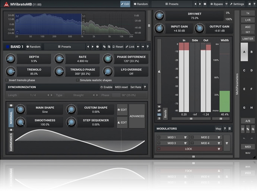
Task: Click the Band 1 Reset icon
Action: point(114,47)
